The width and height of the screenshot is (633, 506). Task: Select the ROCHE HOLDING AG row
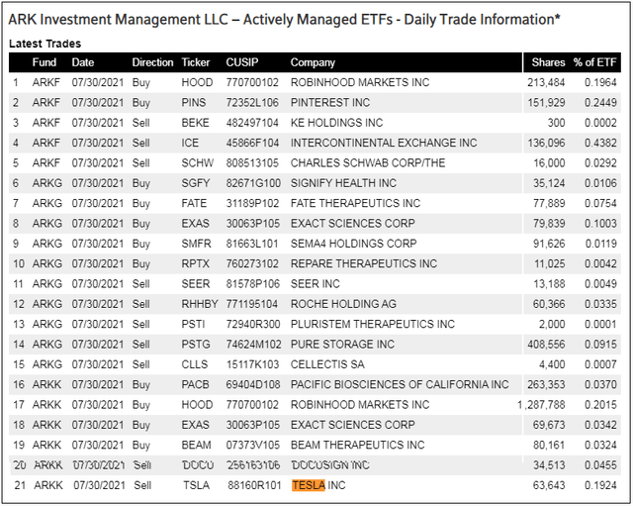[x=315, y=304]
